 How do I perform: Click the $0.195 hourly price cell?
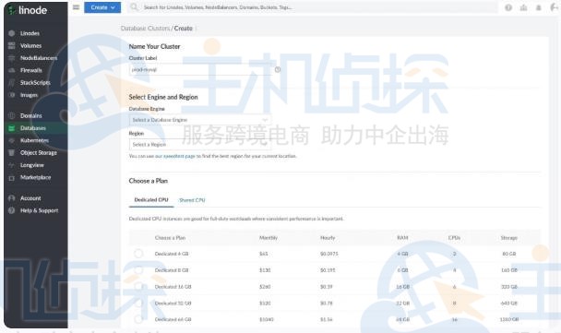[x=328, y=270]
